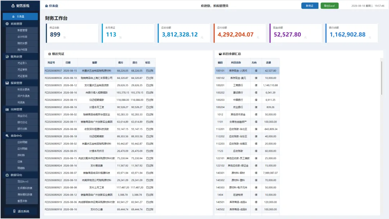Click the icon left of 科目余额汇总 title
Viewport: 389px width, 219px height.
pyautogui.click(x=220, y=54)
